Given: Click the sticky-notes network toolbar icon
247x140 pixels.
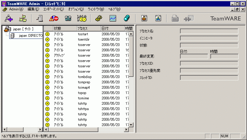Looking at the screenshot, I should point(23,18).
